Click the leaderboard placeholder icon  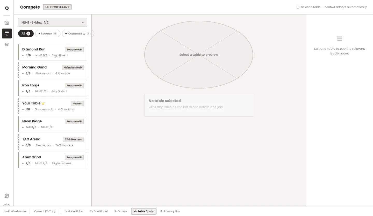click(x=340, y=39)
